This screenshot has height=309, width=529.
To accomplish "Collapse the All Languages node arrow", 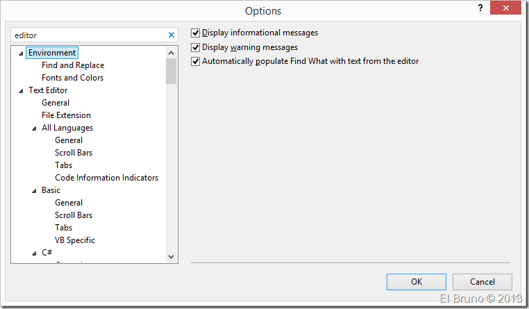I will pos(34,128).
